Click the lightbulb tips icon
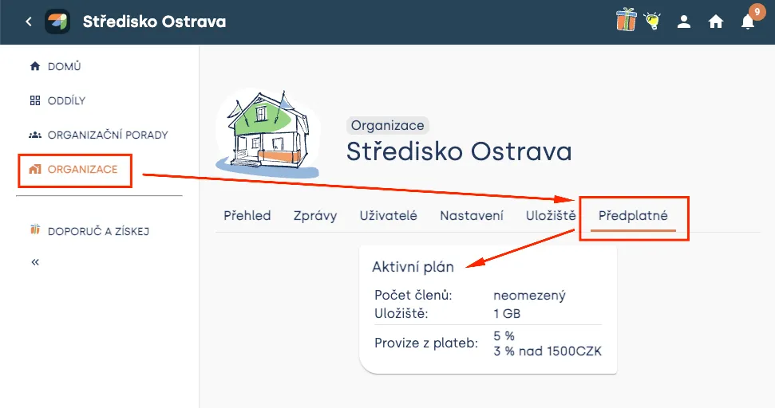The width and height of the screenshot is (775, 408). click(x=652, y=22)
